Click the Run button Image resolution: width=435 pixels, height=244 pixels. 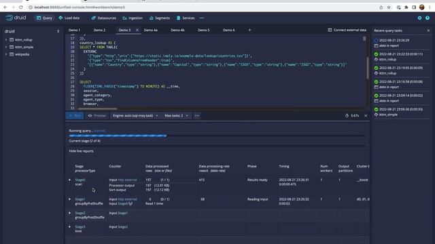point(75,116)
